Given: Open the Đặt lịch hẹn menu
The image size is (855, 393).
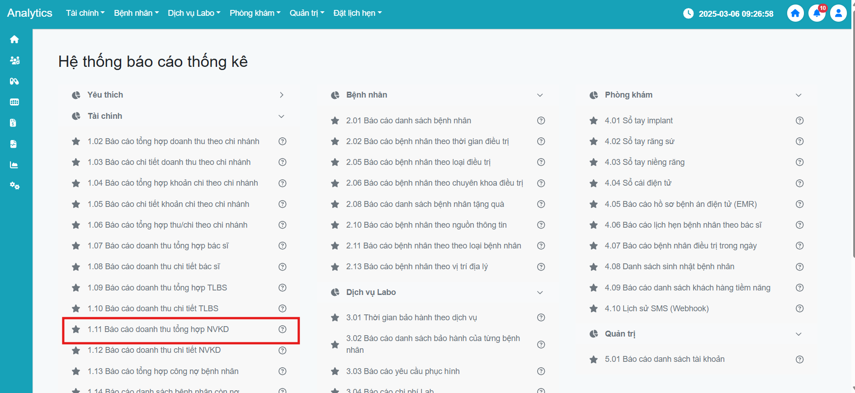Looking at the screenshot, I should click(x=357, y=13).
